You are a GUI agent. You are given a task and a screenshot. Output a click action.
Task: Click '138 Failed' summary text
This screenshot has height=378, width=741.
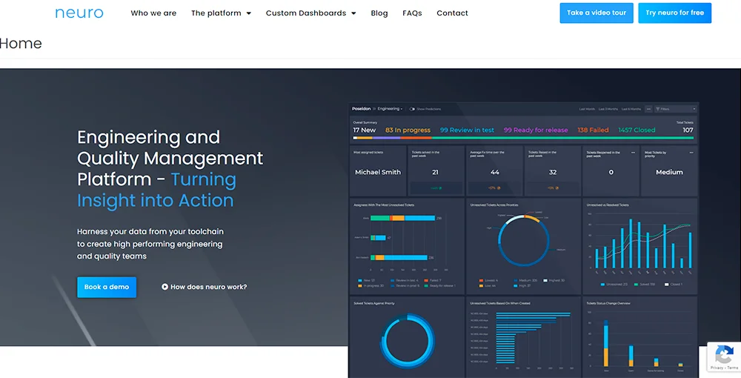pos(593,130)
